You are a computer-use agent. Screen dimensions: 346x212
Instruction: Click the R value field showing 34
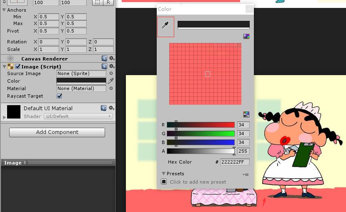243,125
